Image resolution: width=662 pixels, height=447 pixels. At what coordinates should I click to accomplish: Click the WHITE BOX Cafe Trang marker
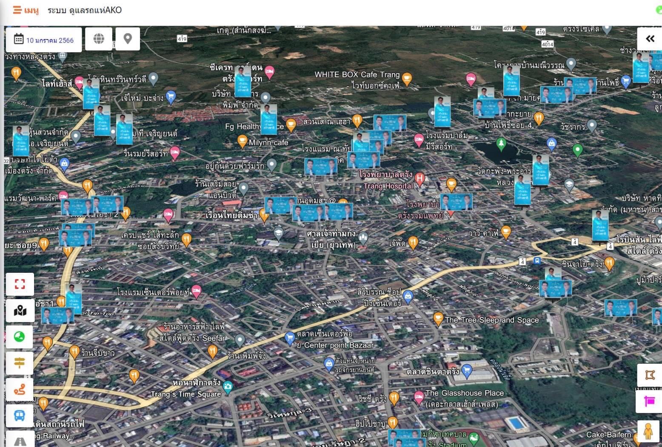(x=407, y=78)
